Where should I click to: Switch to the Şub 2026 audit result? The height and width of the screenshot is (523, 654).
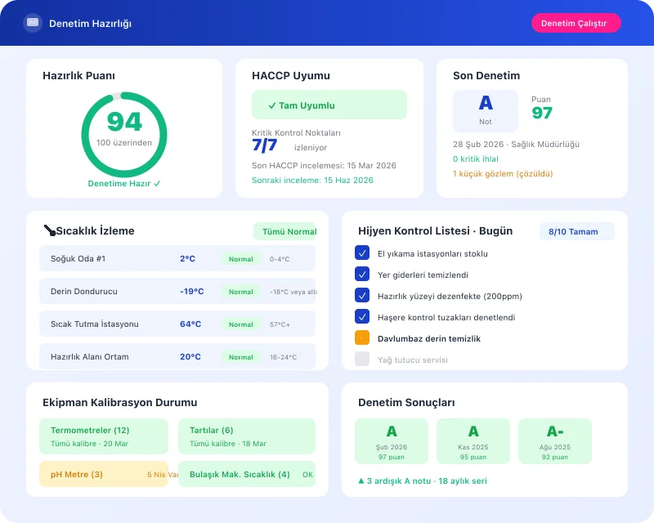[x=391, y=440]
